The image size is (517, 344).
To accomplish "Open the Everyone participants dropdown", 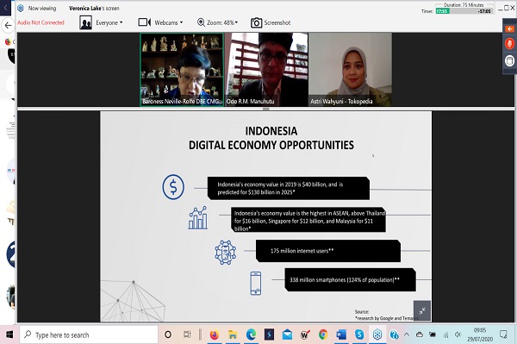I will 101,22.
